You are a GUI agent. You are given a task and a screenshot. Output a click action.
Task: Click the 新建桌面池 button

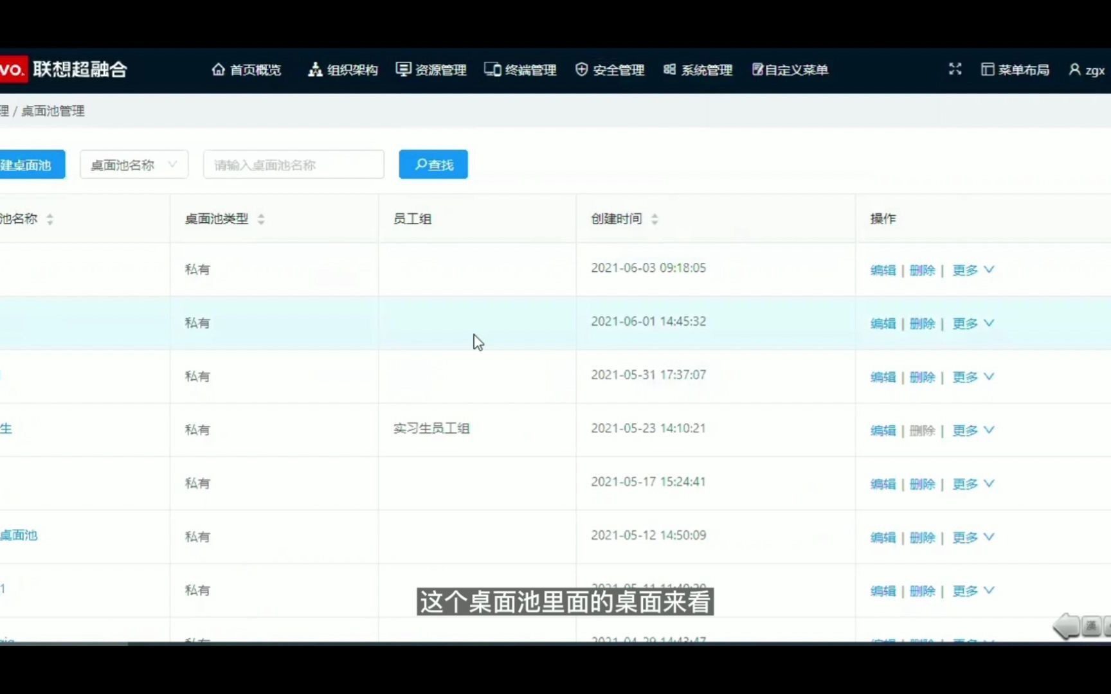point(32,165)
